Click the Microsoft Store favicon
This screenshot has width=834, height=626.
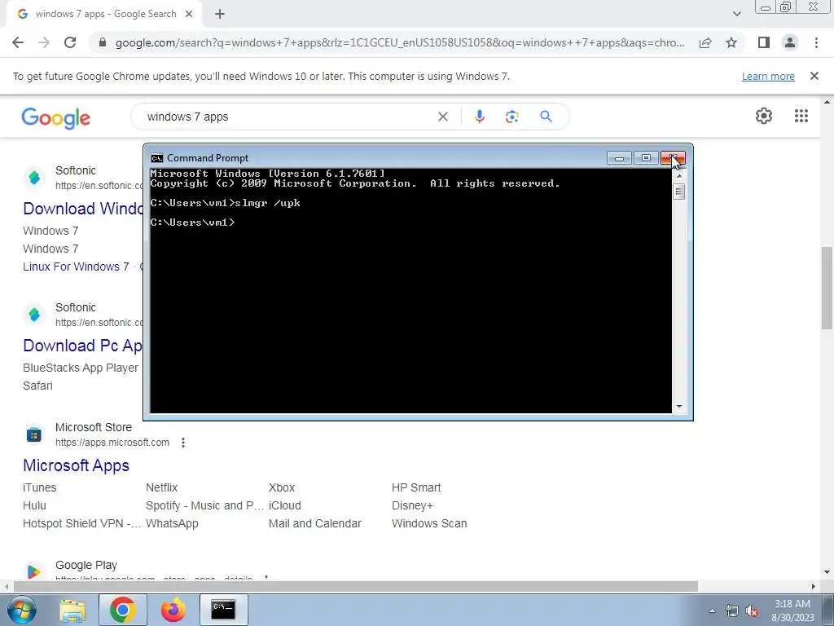point(34,435)
